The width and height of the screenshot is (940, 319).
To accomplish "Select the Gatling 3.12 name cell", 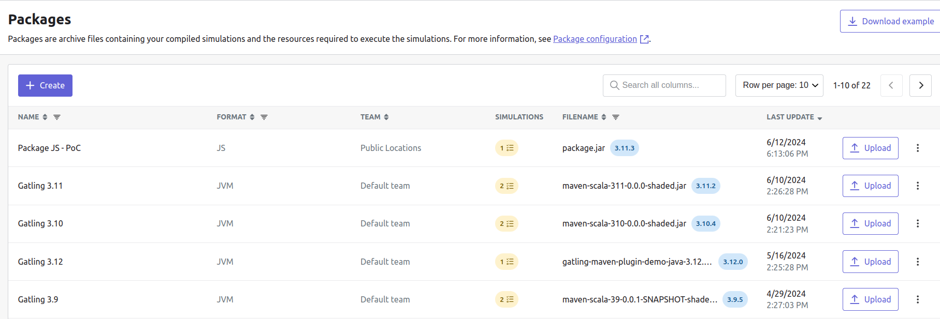I will point(40,262).
